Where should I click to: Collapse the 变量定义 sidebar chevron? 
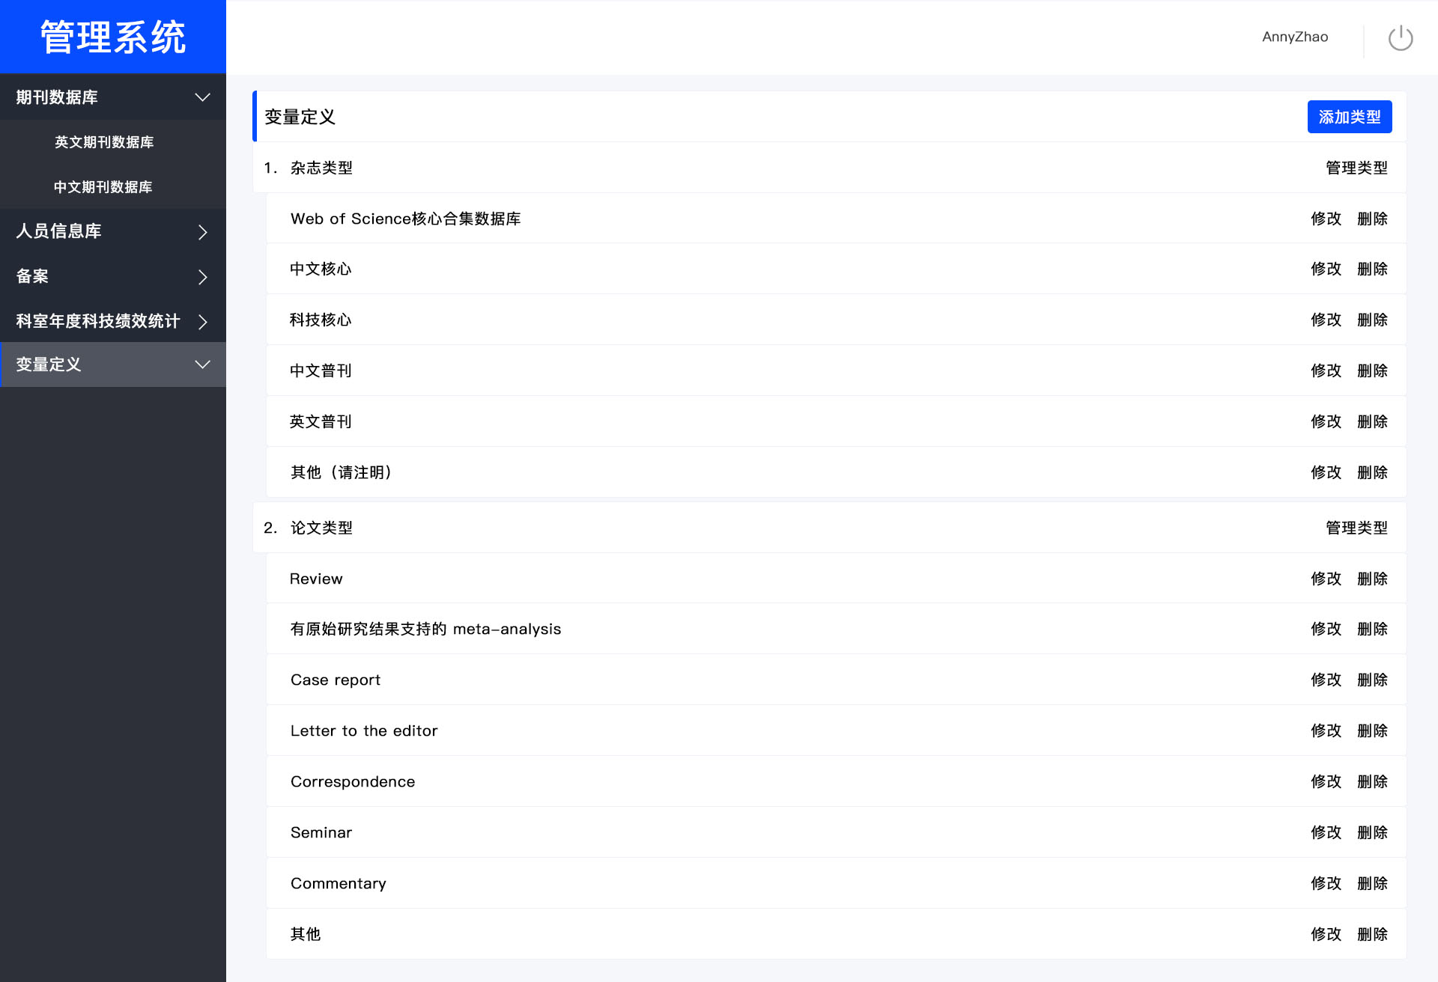[202, 365]
